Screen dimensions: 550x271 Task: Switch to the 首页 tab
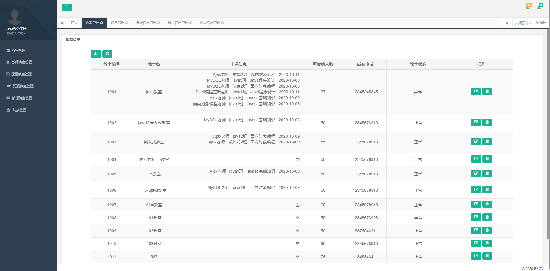[x=74, y=23]
